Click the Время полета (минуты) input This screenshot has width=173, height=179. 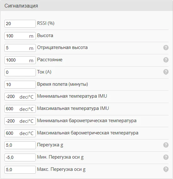click(x=20, y=84)
